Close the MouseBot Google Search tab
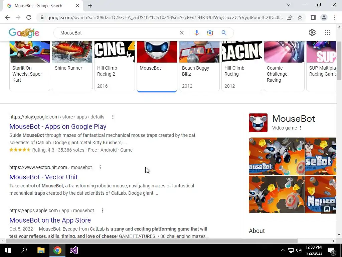The height and width of the screenshot is (257, 342). click(77, 6)
